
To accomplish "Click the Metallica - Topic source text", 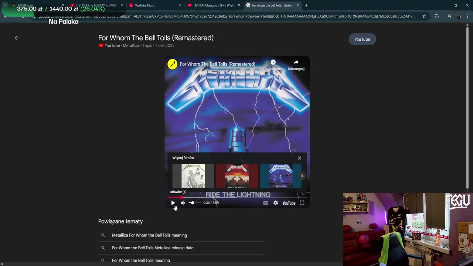I will pos(137,45).
